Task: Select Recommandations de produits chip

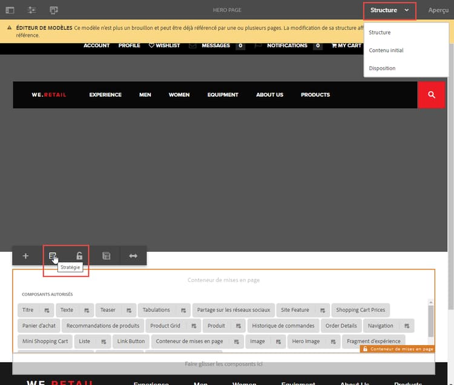Action: pyautogui.click(x=103, y=326)
